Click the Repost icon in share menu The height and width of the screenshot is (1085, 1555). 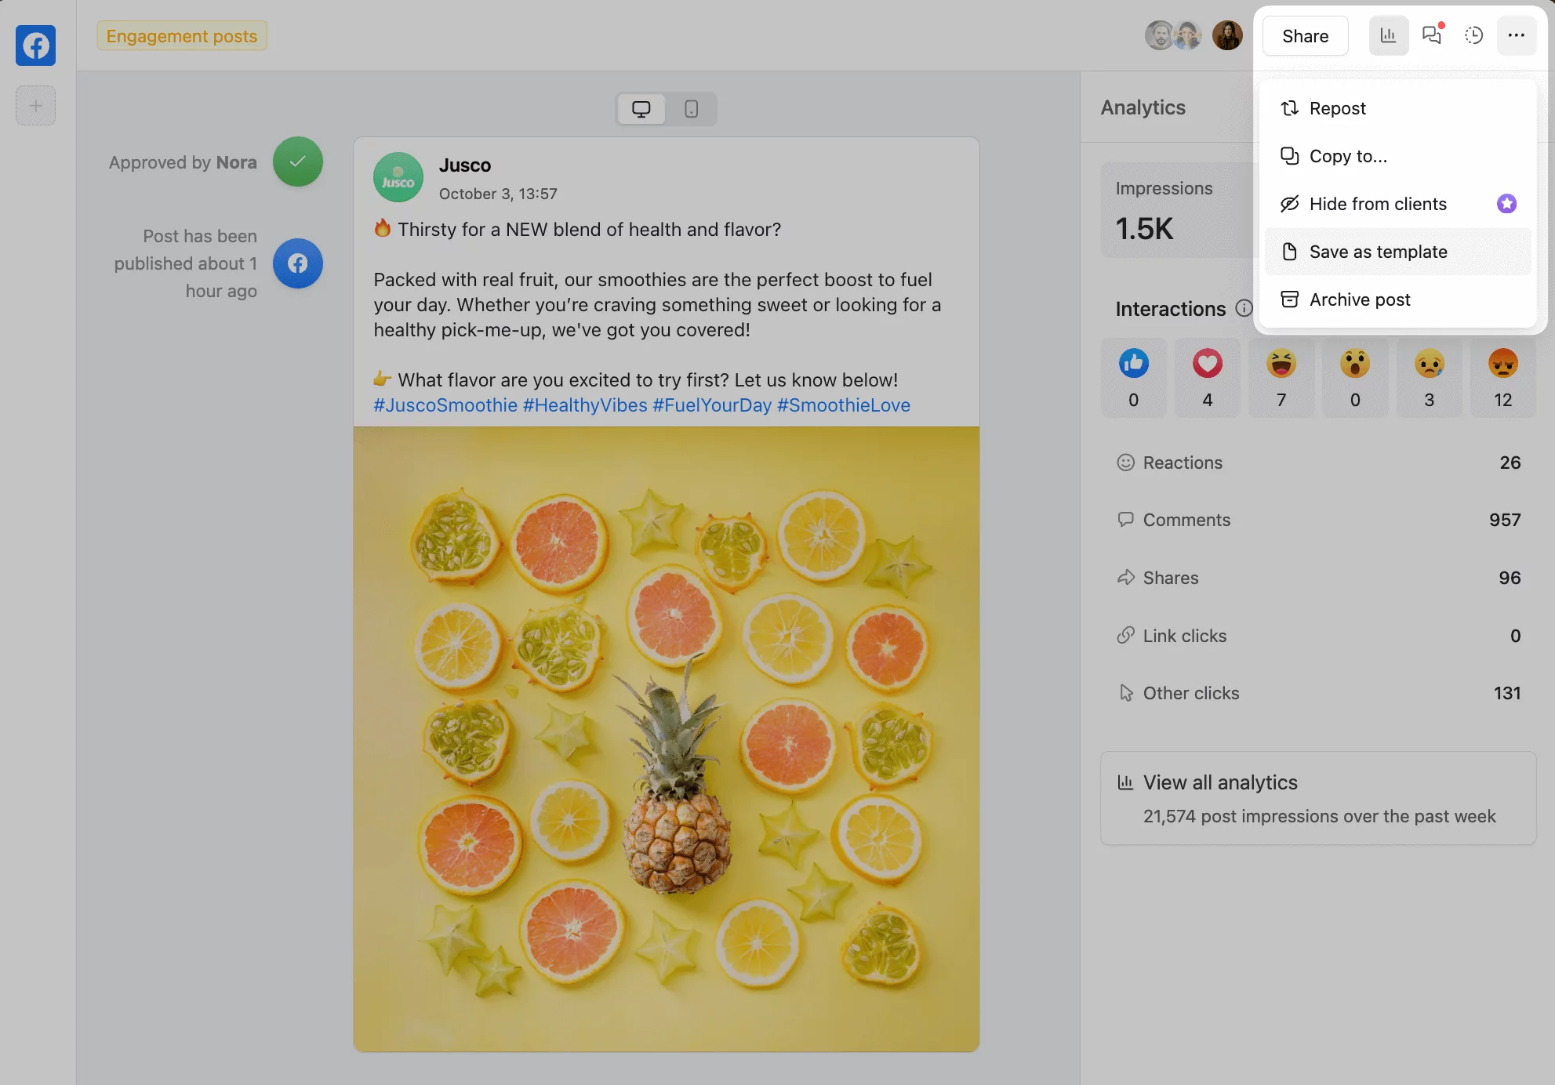tap(1290, 107)
